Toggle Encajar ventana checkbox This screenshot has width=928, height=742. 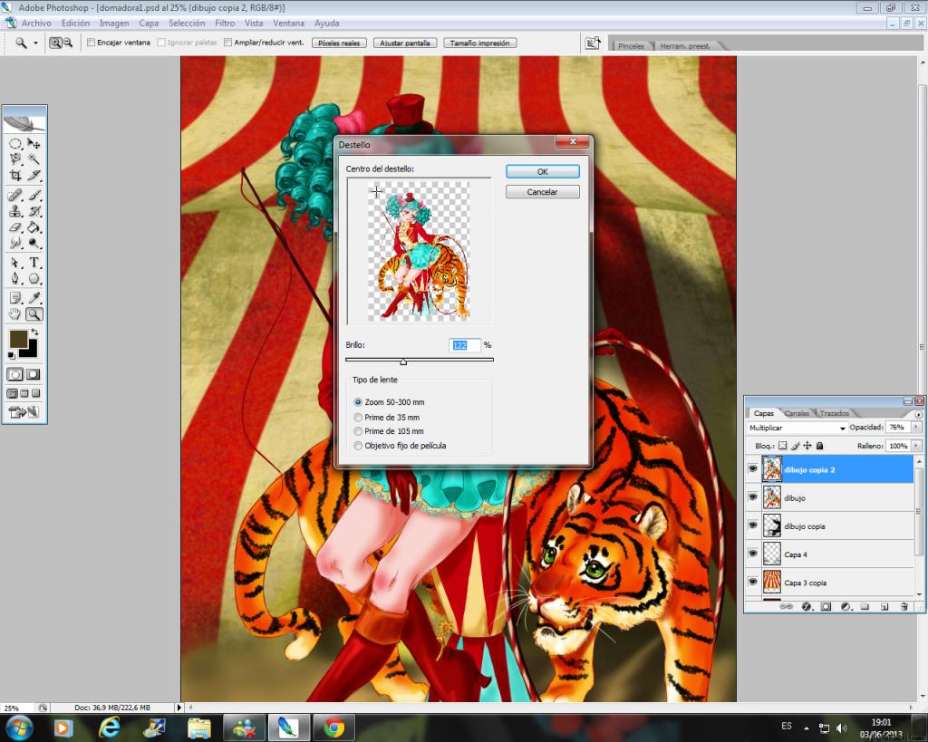pos(92,43)
